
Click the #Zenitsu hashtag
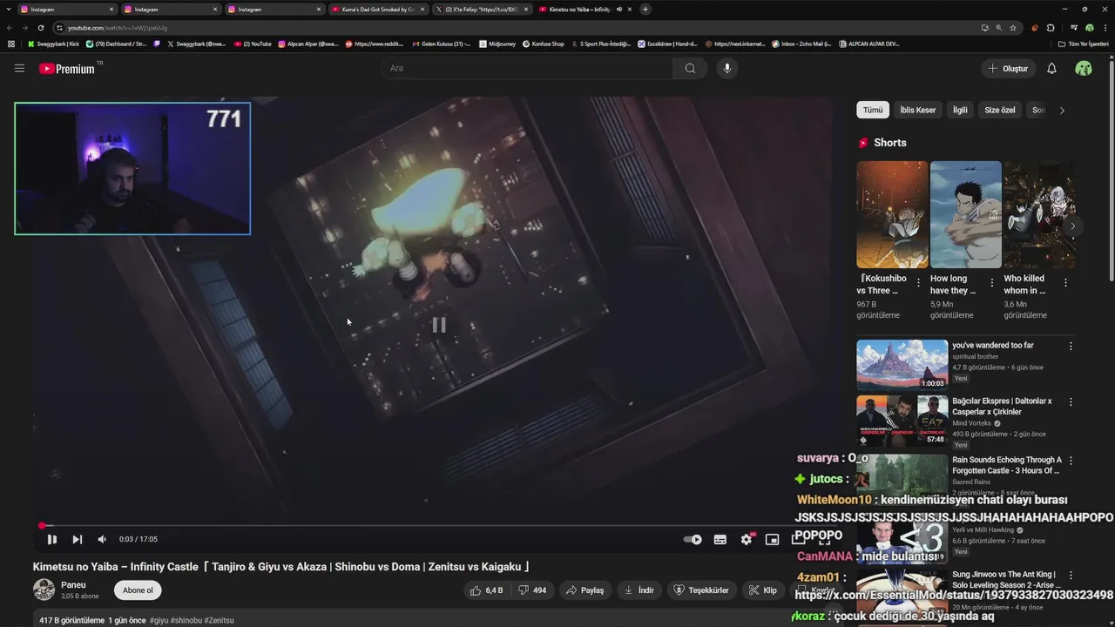point(219,620)
